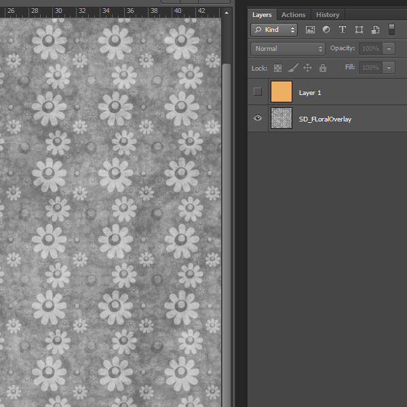The image size is (407, 407).
Task: Open the Fill slider dropdown arrow
Action: (389, 68)
